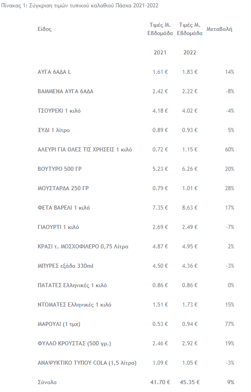
Task: Click the ΜΠΥΡΕΣ εξάδα 330ml item
Action: tap(65, 266)
